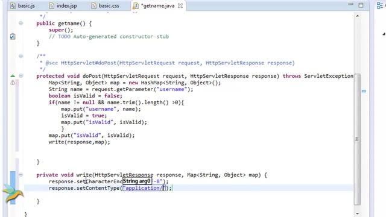Viewport: 386px width, 217px height.
Task: Click the override indicator beside doPost
Action: click(x=13, y=76)
